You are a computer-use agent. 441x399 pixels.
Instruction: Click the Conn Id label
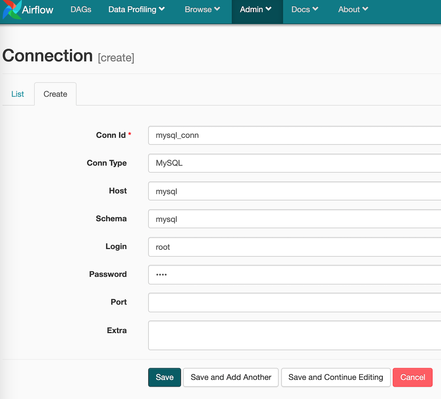pos(111,135)
